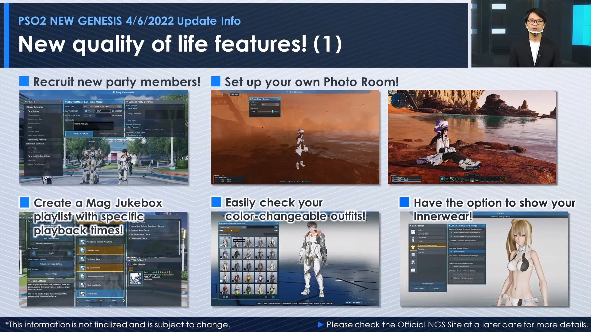Click the Luther Battle disc icon in list

click(x=82, y=294)
